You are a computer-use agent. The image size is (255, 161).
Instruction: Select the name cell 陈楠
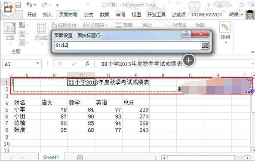(x=27, y=123)
